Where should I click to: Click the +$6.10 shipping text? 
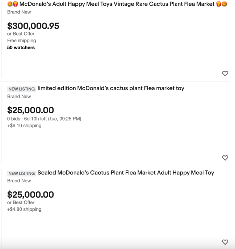(24, 126)
